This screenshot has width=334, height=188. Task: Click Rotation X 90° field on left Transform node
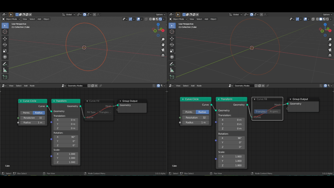pyautogui.click(x=66, y=137)
